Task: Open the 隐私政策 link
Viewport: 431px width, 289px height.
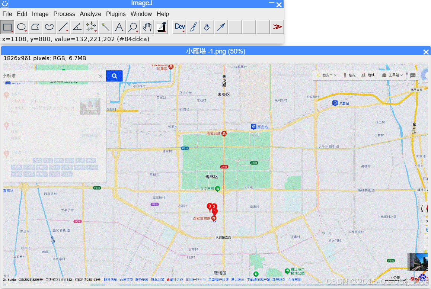Action: click(x=157, y=280)
